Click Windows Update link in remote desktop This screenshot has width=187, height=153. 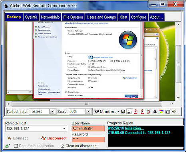coord(44,89)
